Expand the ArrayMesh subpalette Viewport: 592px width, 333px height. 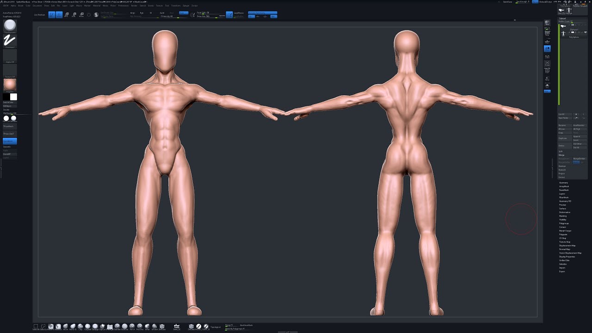(564, 186)
